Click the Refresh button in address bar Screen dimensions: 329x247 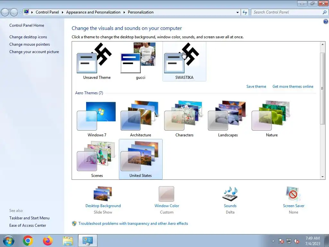(245, 13)
